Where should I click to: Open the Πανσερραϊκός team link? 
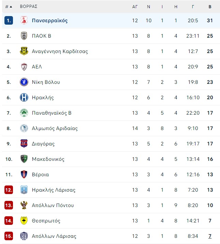click(x=50, y=21)
